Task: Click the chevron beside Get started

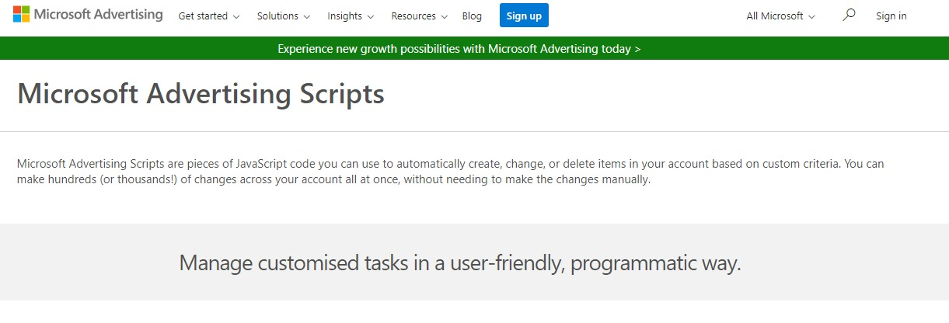Action: [x=236, y=16]
